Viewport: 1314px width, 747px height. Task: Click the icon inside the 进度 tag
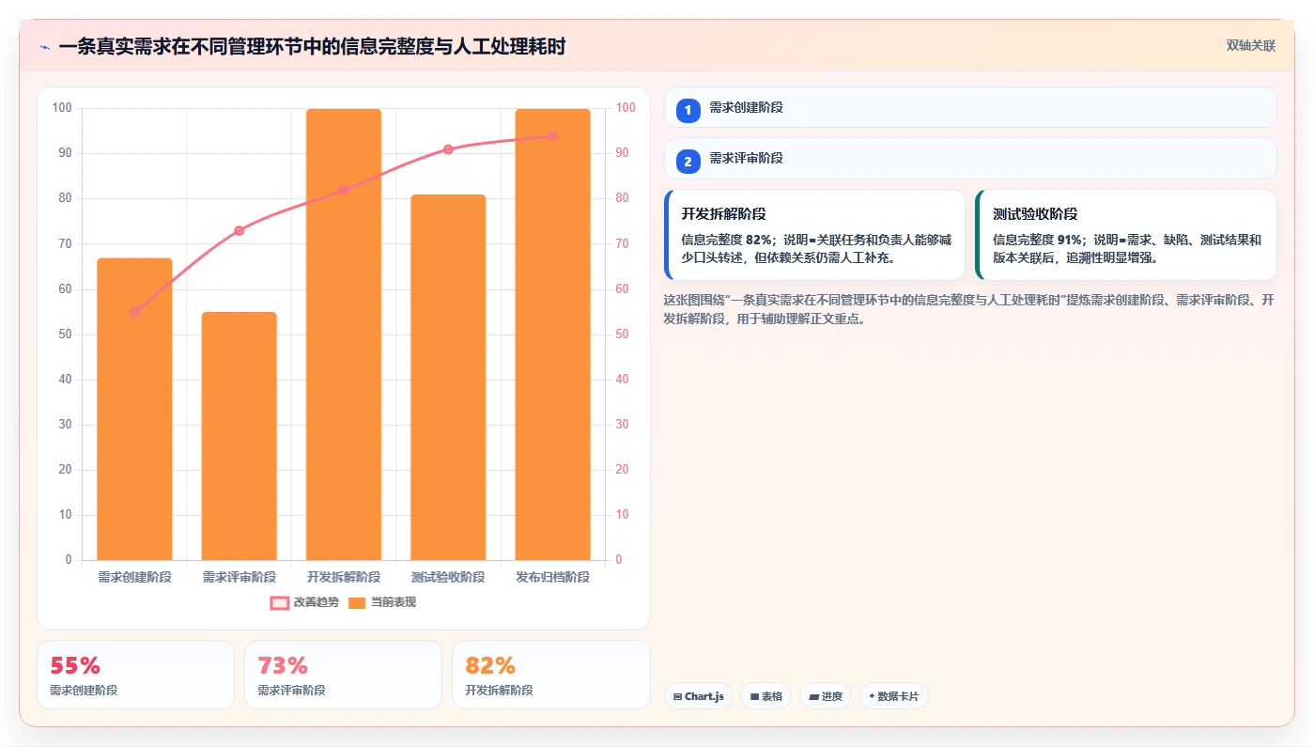tap(813, 696)
